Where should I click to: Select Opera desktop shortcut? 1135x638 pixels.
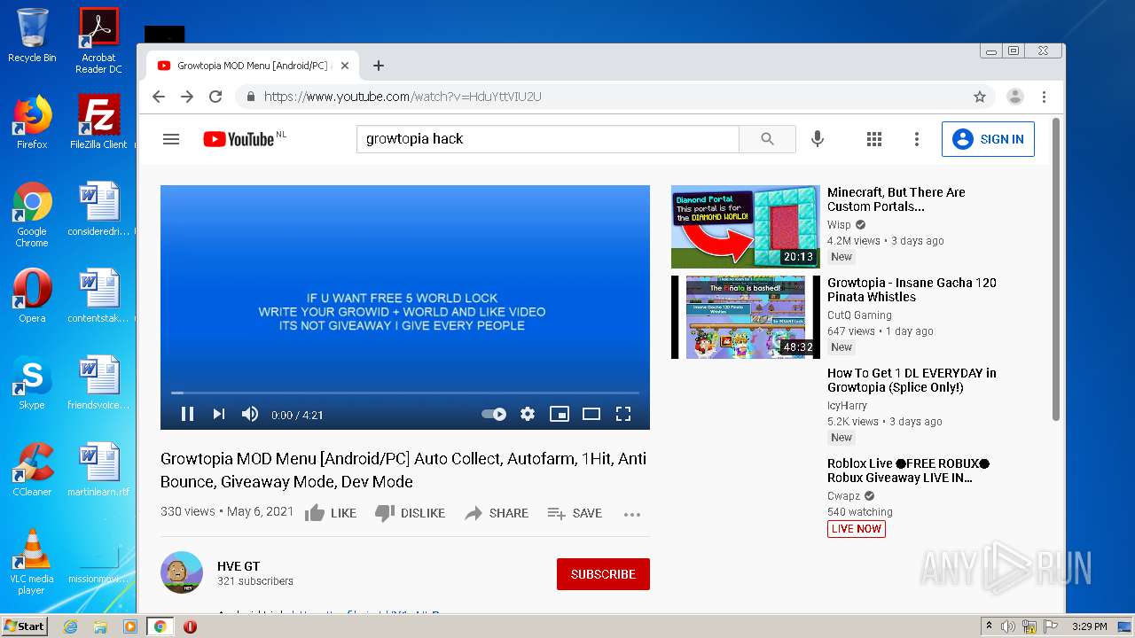point(32,295)
